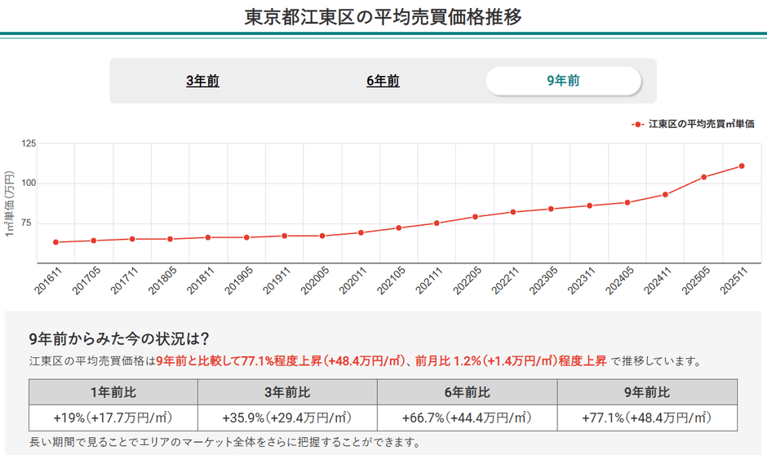The width and height of the screenshot is (767, 455).
Task: Click the 202405 data point on the chart
Action: 627,202
